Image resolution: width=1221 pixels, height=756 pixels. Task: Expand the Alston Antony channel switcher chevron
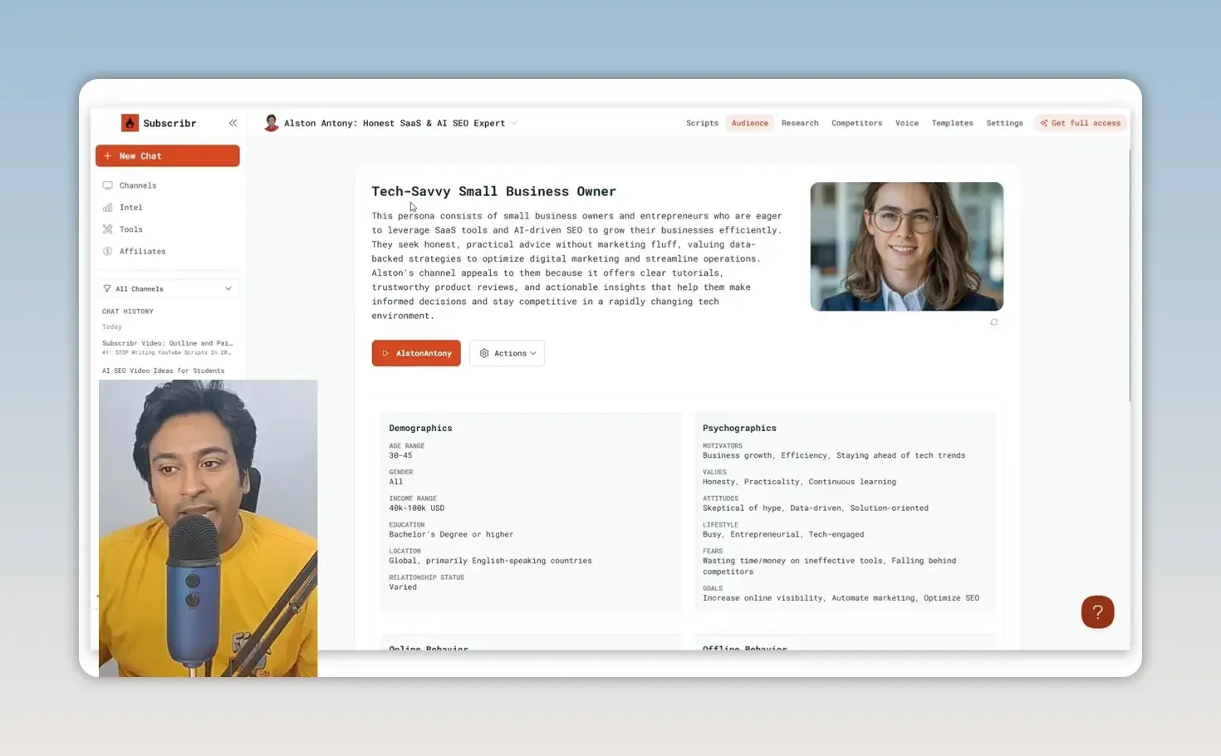pyautogui.click(x=514, y=123)
